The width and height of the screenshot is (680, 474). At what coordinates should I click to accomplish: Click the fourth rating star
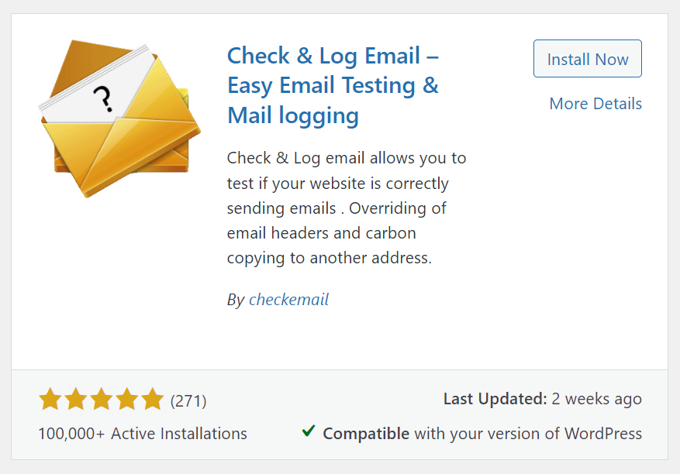[x=127, y=400]
